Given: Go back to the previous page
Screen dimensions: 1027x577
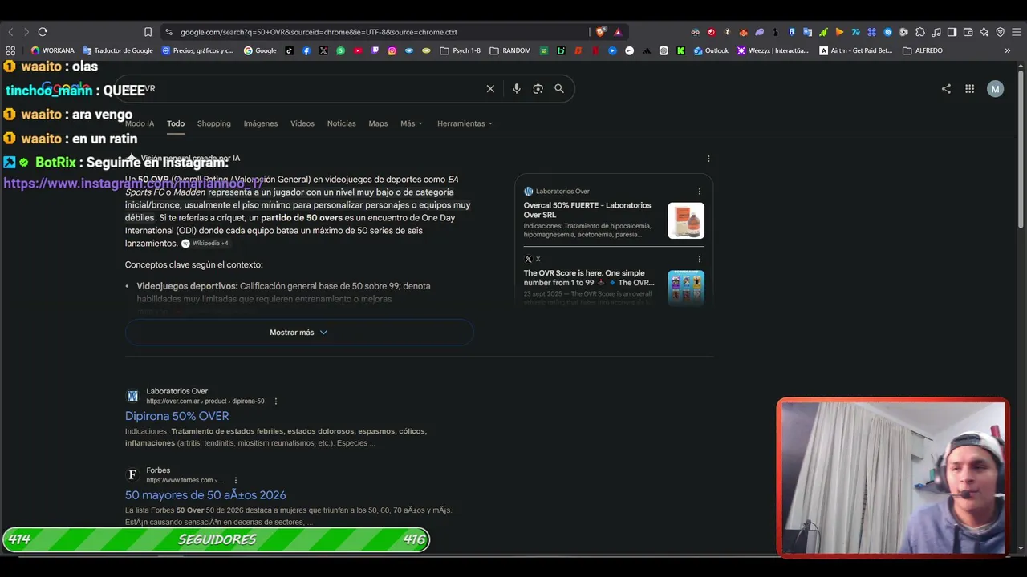Looking at the screenshot, I should [10, 32].
